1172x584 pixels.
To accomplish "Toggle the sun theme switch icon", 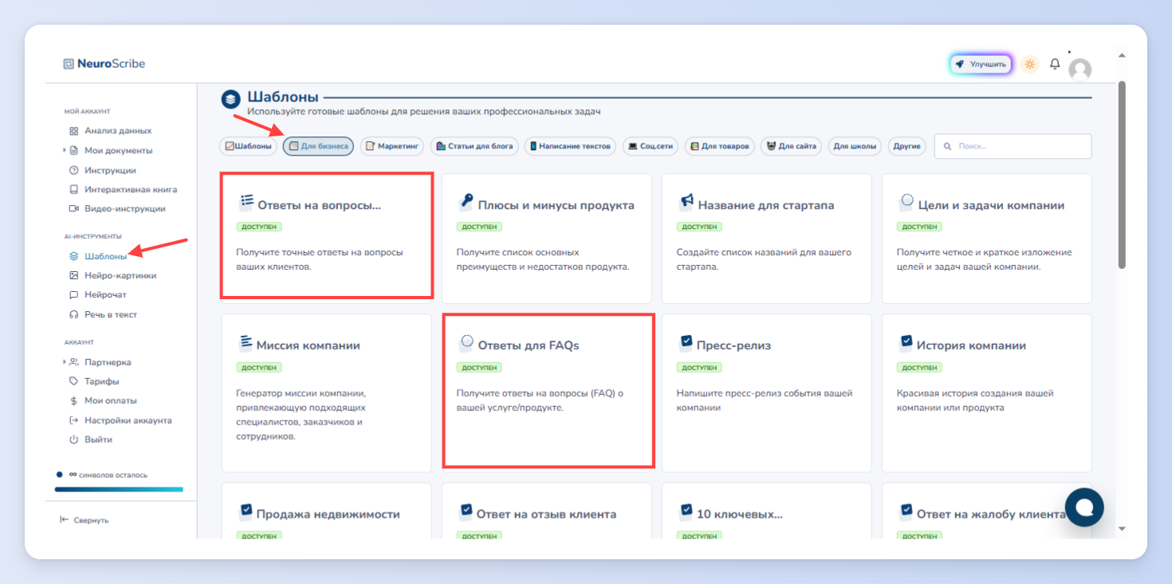I will [x=1029, y=64].
